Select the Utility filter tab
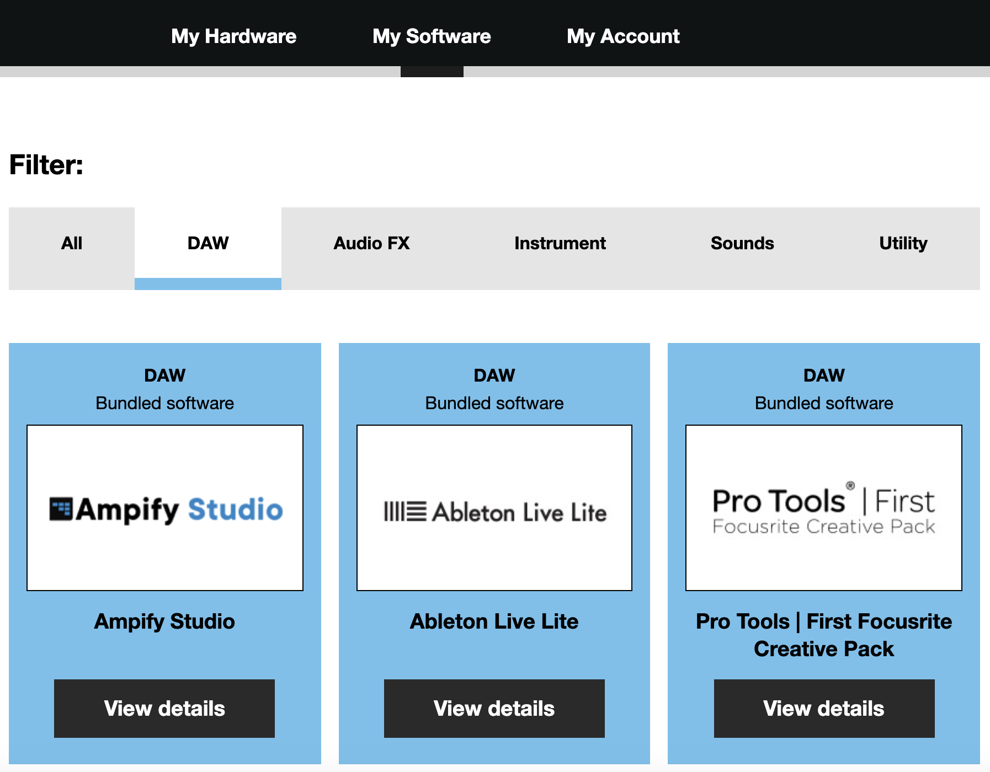Image resolution: width=990 pixels, height=772 pixels. coord(903,243)
